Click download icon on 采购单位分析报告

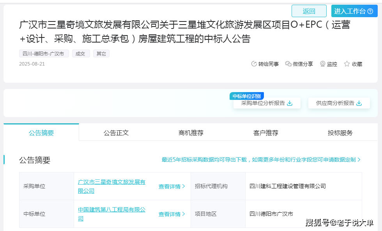(290, 103)
